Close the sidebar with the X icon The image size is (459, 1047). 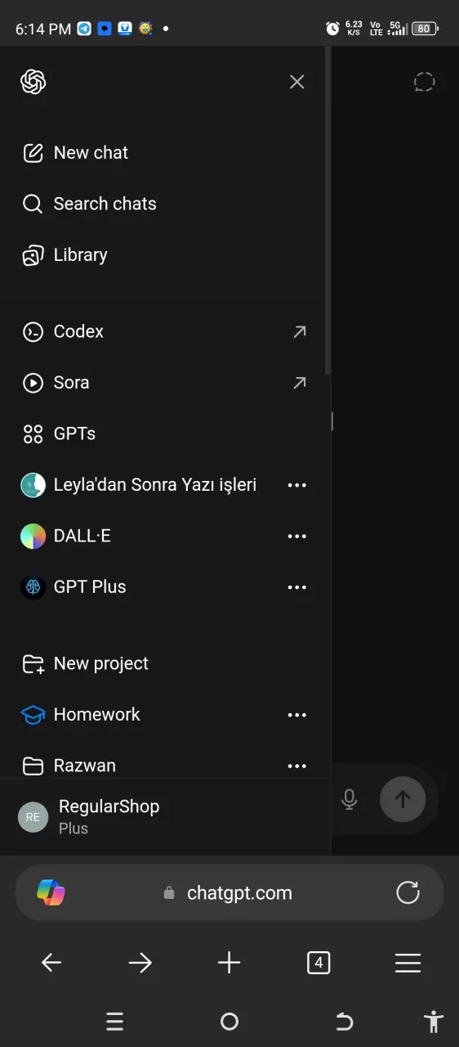pos(297,82)
